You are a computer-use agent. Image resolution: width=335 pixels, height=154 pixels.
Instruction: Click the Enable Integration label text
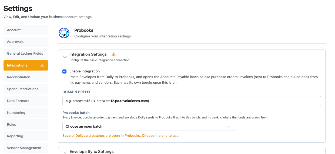pos(85,71)
